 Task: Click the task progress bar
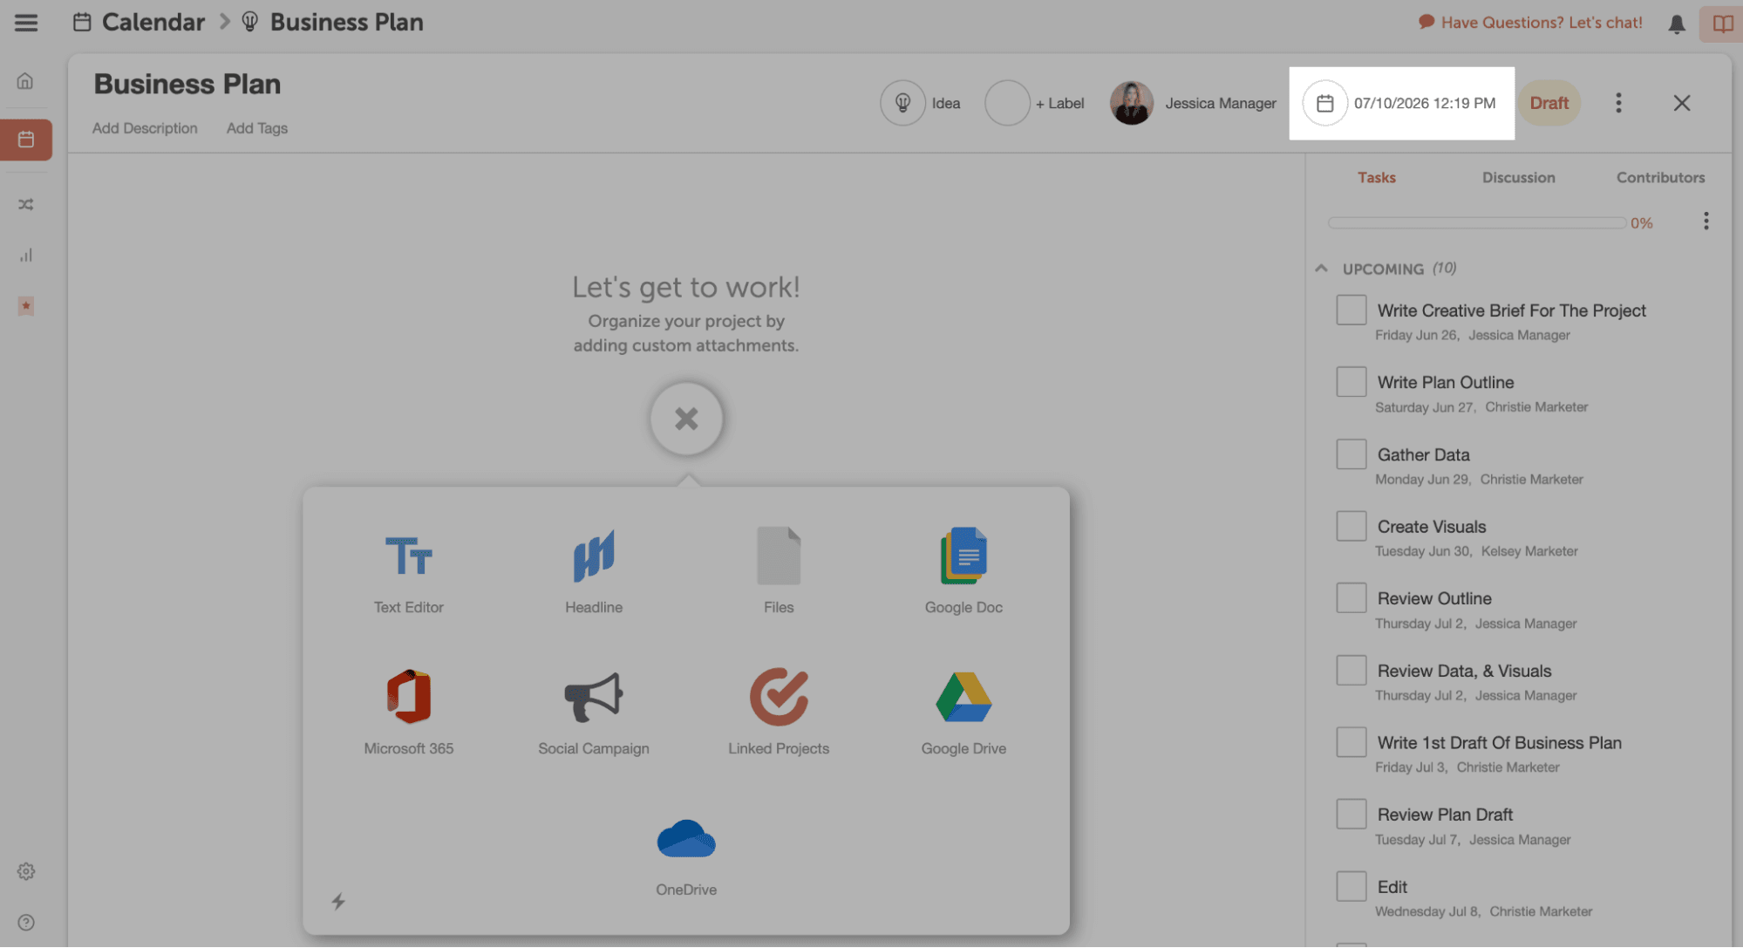pos(1476,223)
